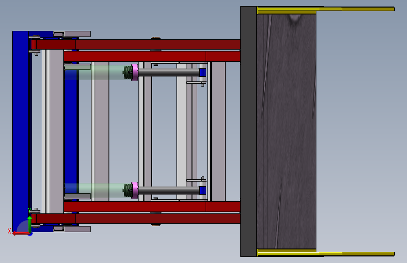Image resolution: width=407 pixels, height=263 pixels.
Task: Select the red 'X' axis label
Action: click(9, 231)
